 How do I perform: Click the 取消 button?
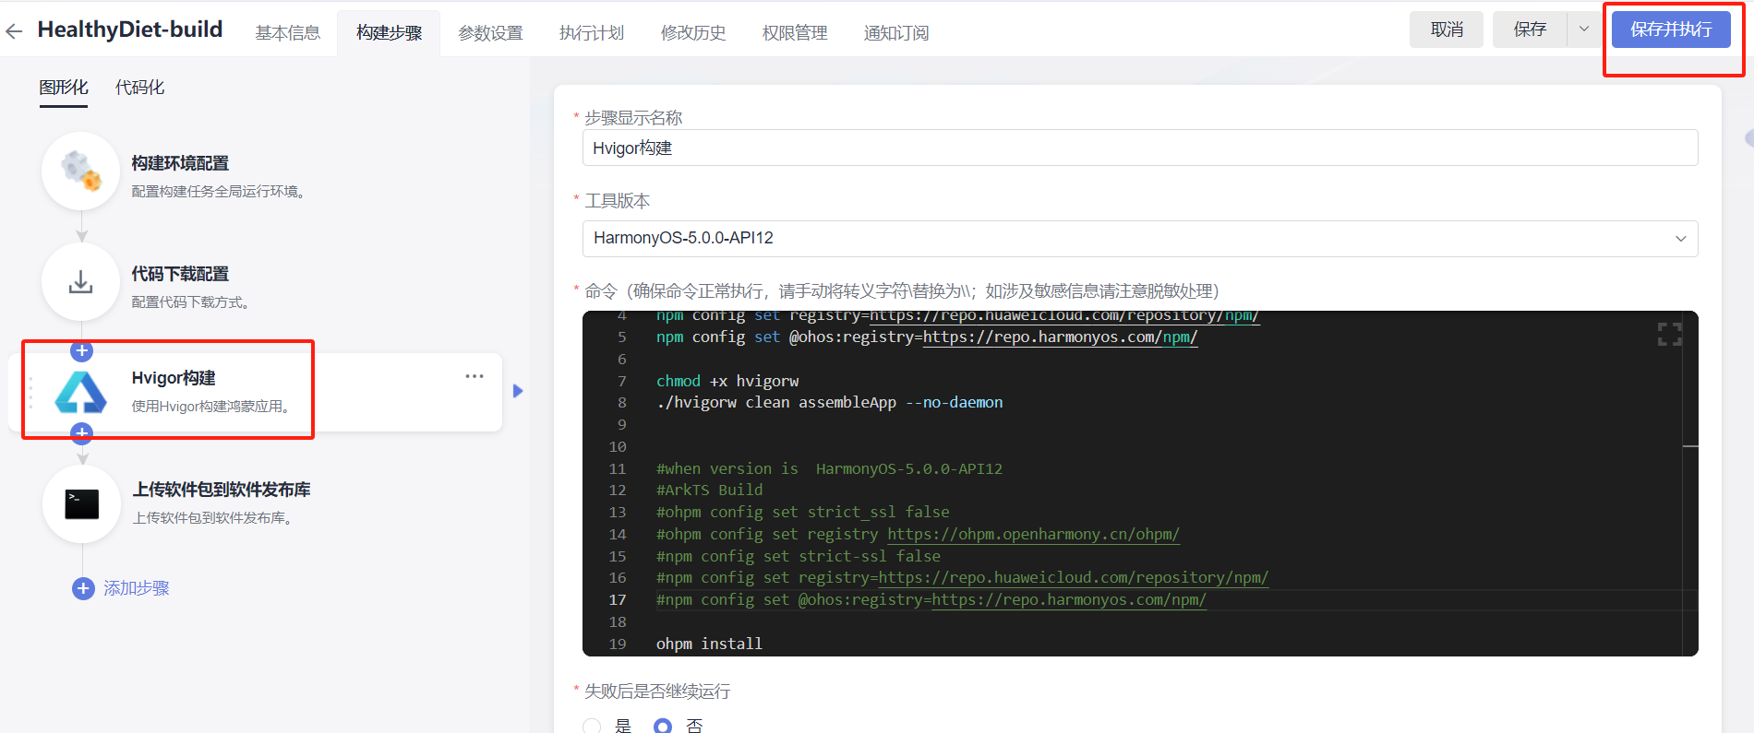pos(1447,30)
